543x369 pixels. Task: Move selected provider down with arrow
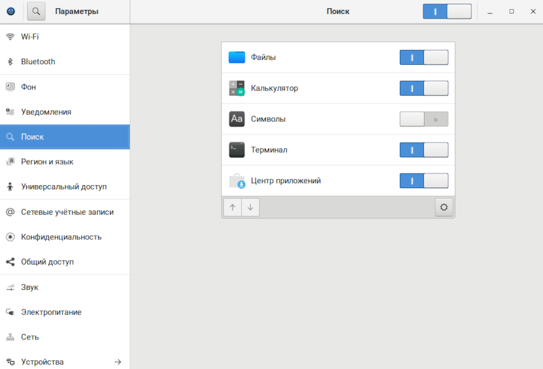point(251,207)
